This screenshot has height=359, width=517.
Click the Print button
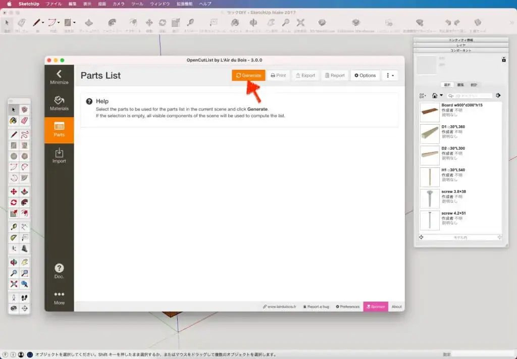coord(278,75)
